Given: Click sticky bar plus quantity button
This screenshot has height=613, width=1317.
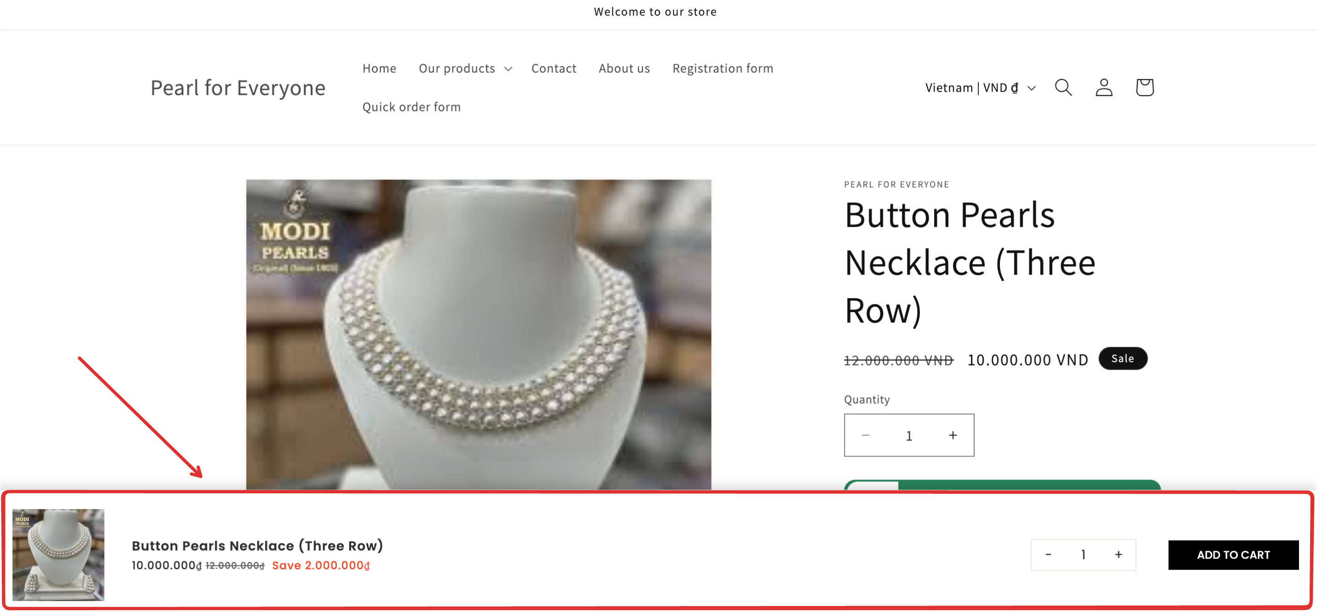Looking at the screenshot, I should [x=1118, y=555].
